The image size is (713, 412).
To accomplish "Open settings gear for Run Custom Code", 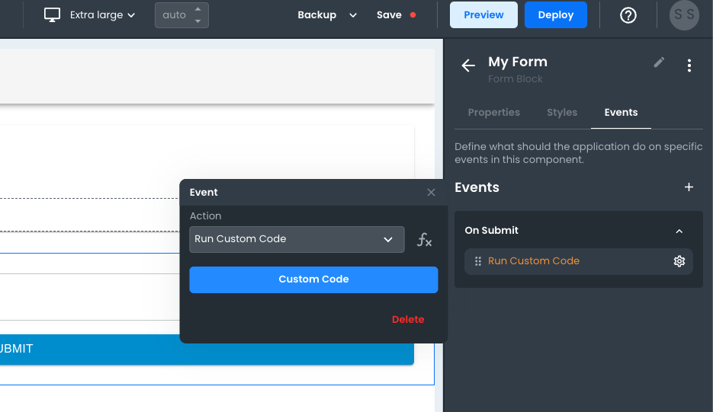I will [679, 261].
